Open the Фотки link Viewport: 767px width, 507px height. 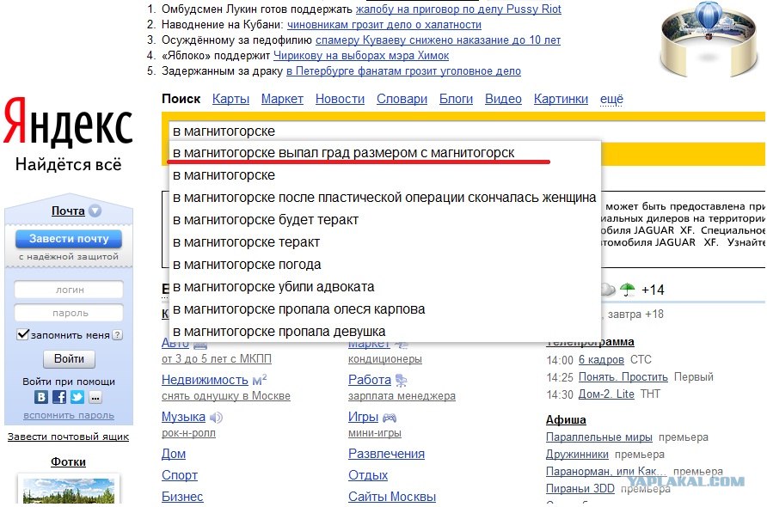click(x=68, y=461)
